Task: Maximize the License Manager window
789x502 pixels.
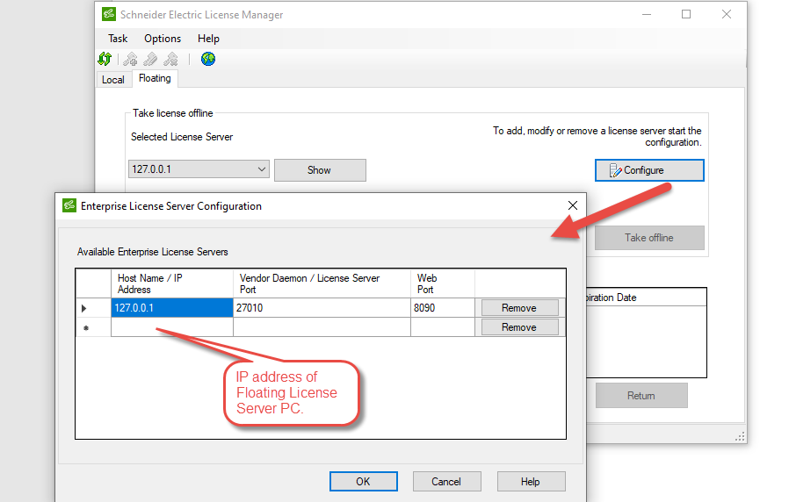Action: [x=686, y=15]
